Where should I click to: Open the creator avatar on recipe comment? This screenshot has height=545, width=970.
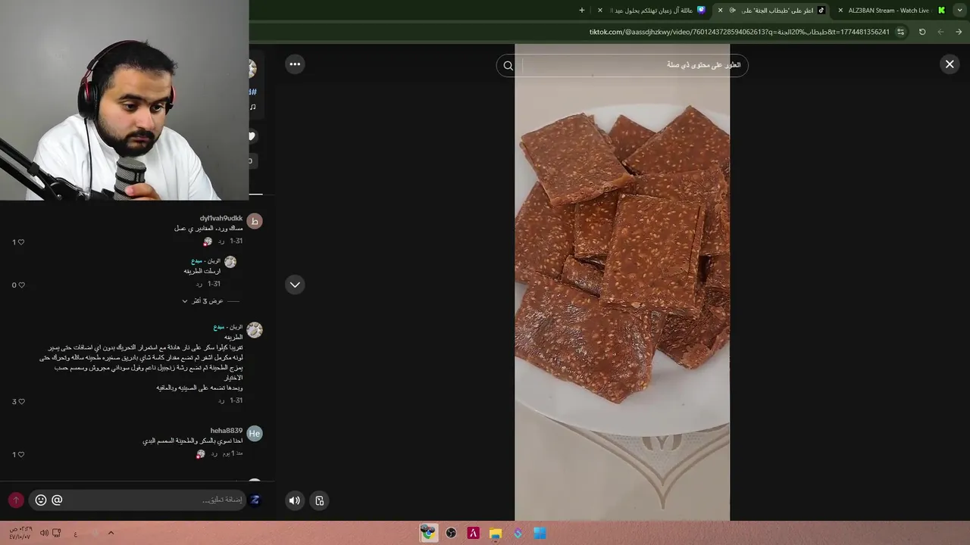[255, 330]
